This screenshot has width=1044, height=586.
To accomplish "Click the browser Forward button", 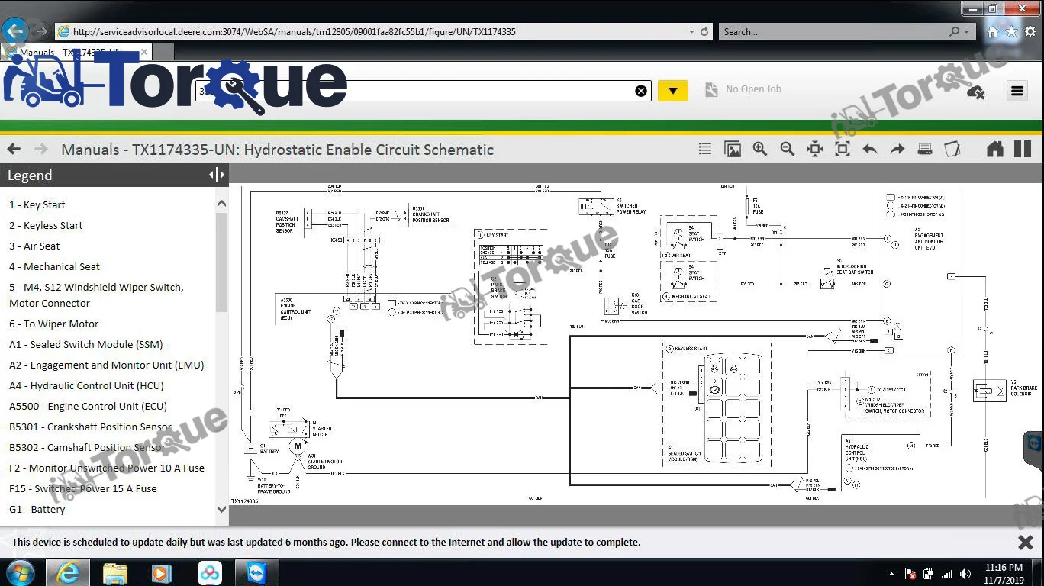I will pyautogui.click(x=41, y=31).
